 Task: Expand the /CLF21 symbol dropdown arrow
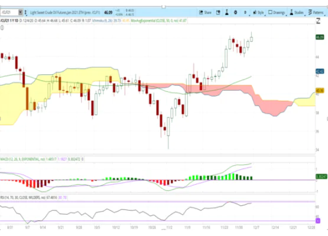point(20,12)
